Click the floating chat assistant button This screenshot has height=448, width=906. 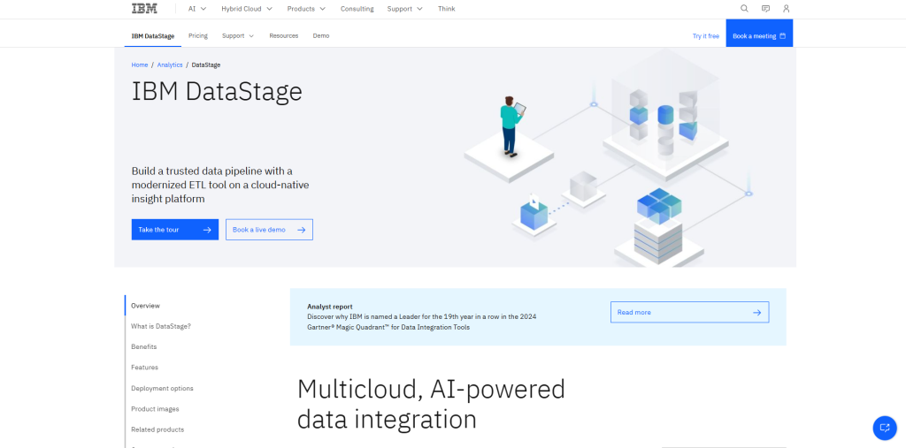pyautogui.click(x=885, y=428)
